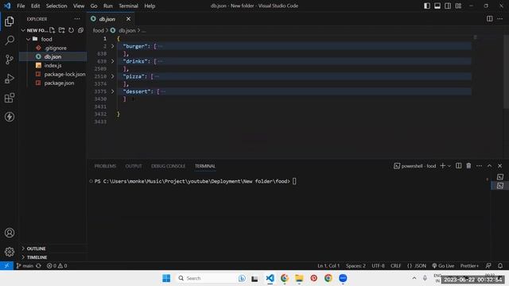Open editor more actions ellipsis

(x=500, y=19)
